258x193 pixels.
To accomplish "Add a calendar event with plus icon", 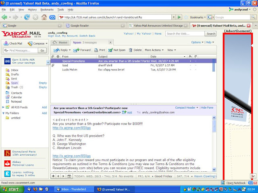I will [x=53, y=176].
